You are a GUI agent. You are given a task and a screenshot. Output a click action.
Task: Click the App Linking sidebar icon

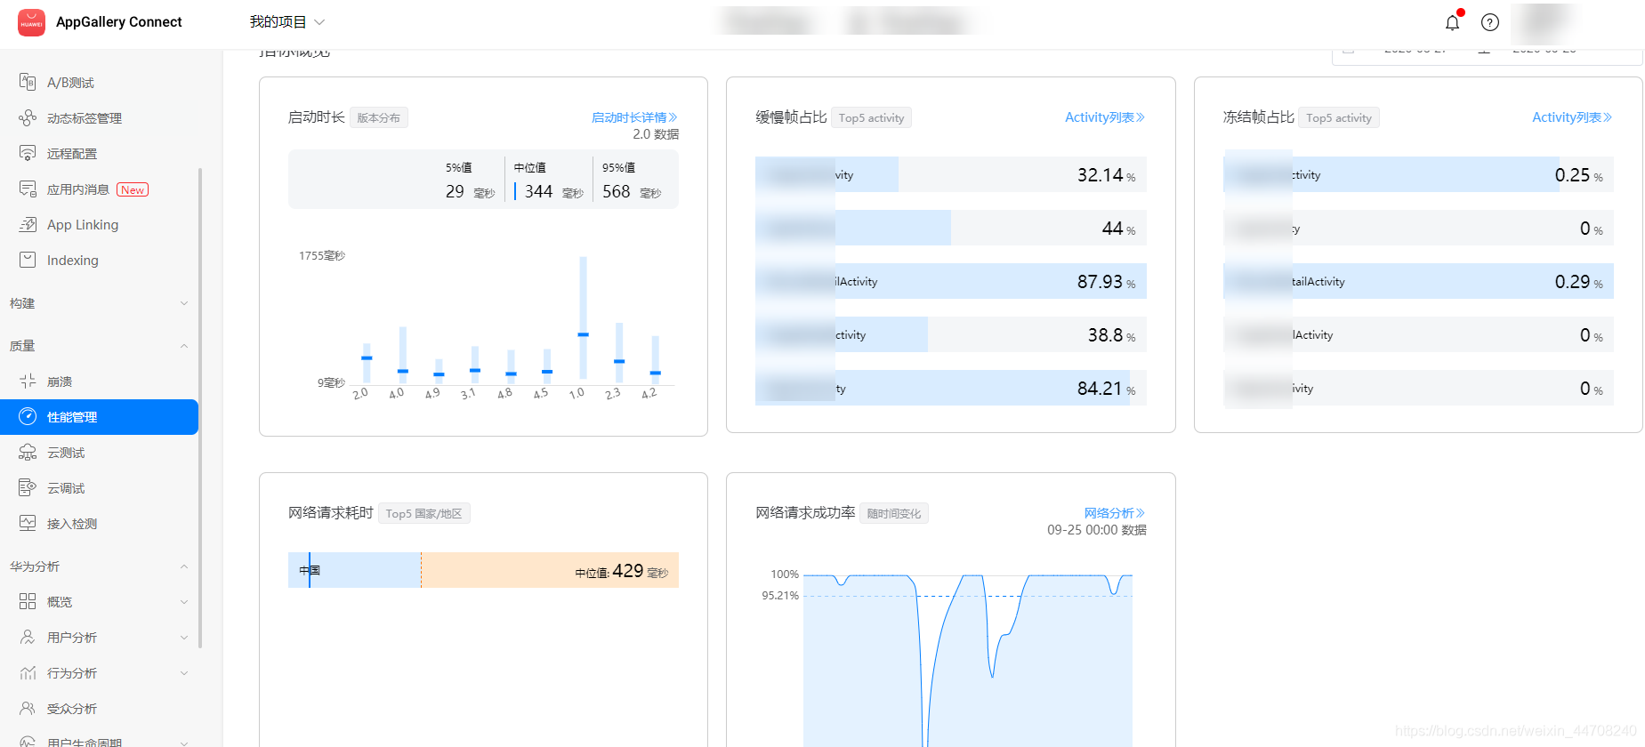click(x=28, y=224)
